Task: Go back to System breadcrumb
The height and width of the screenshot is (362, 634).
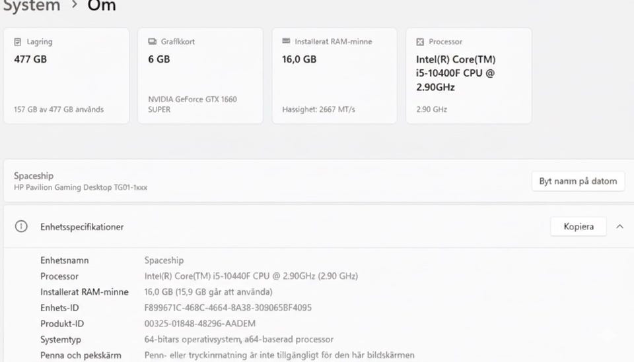Action: pos(30,6)
